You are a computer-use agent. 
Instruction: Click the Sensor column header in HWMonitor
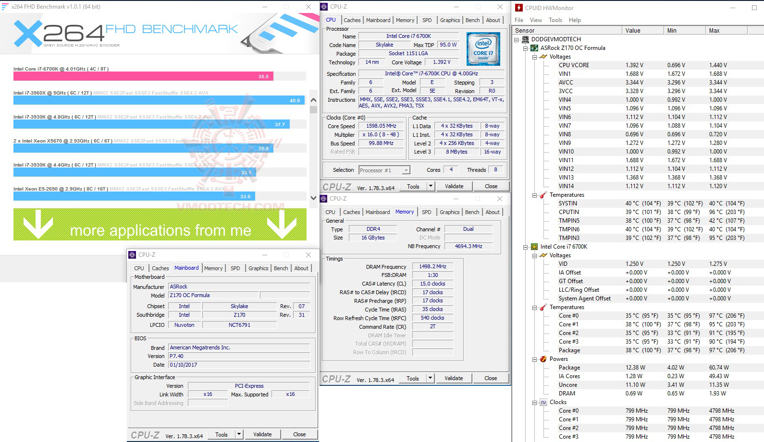(x=567, y=30)
